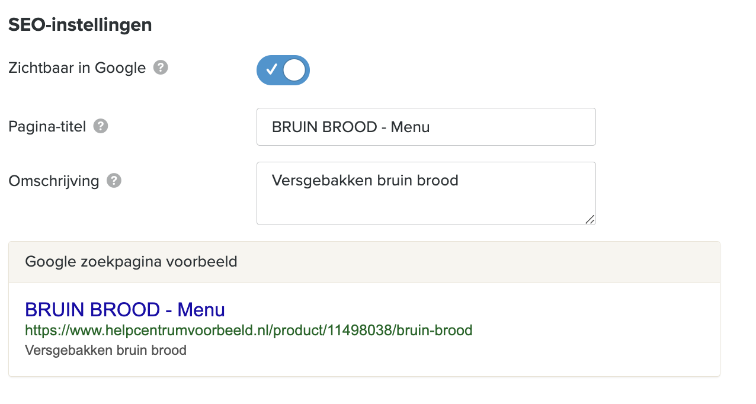
Task: Click the Omschrijving field label
Action: pos(54,181)
